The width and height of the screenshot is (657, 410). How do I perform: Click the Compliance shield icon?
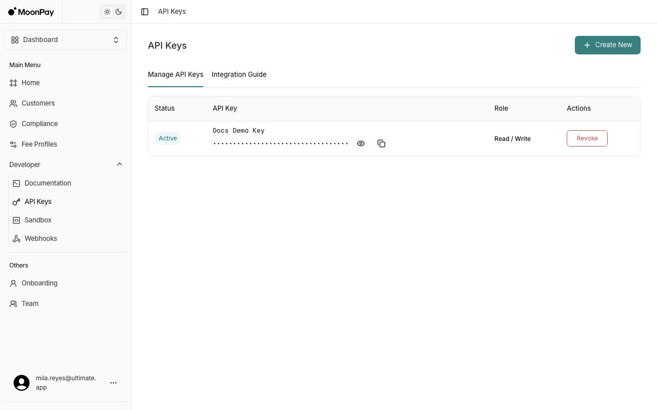[x=13, y=124]
